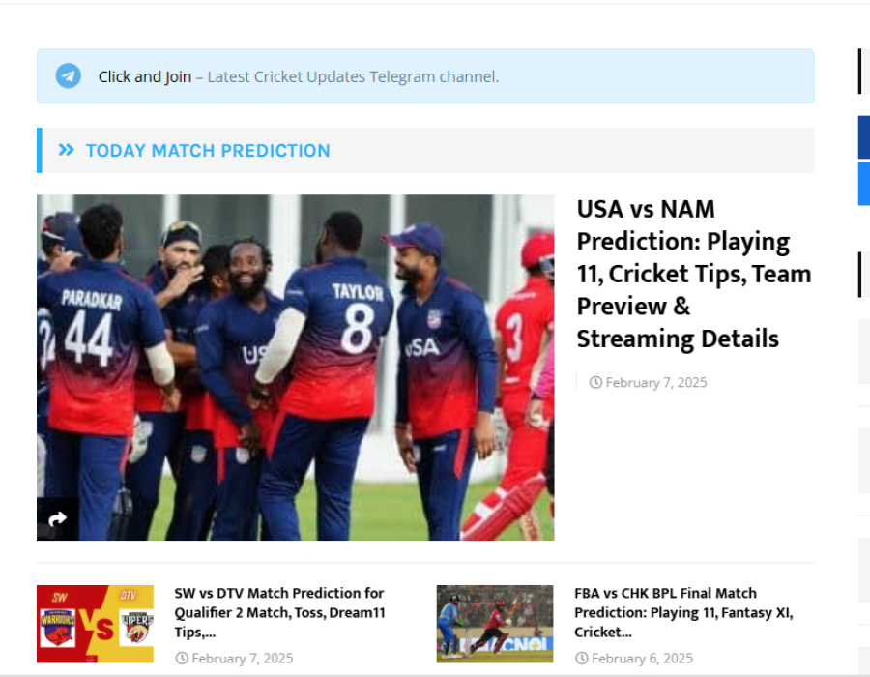Click clock icon beside February 7, 2025 featured date
The height and width of the screenshot is (677, 870).
point(595,382)
